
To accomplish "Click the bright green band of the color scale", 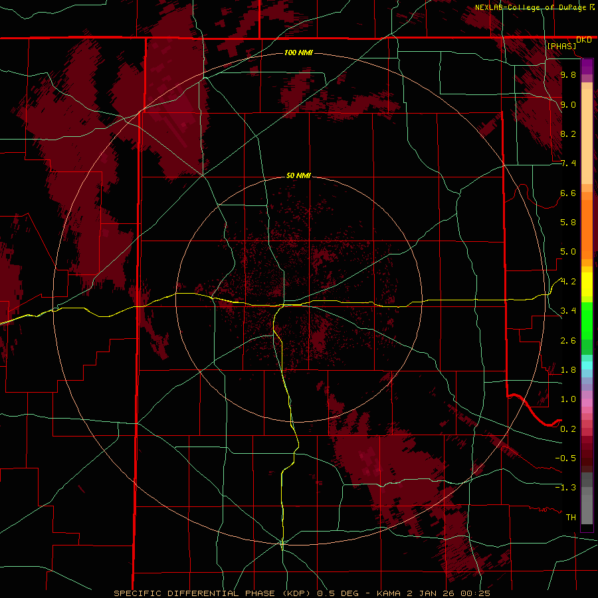I will [x=587, y=320].
